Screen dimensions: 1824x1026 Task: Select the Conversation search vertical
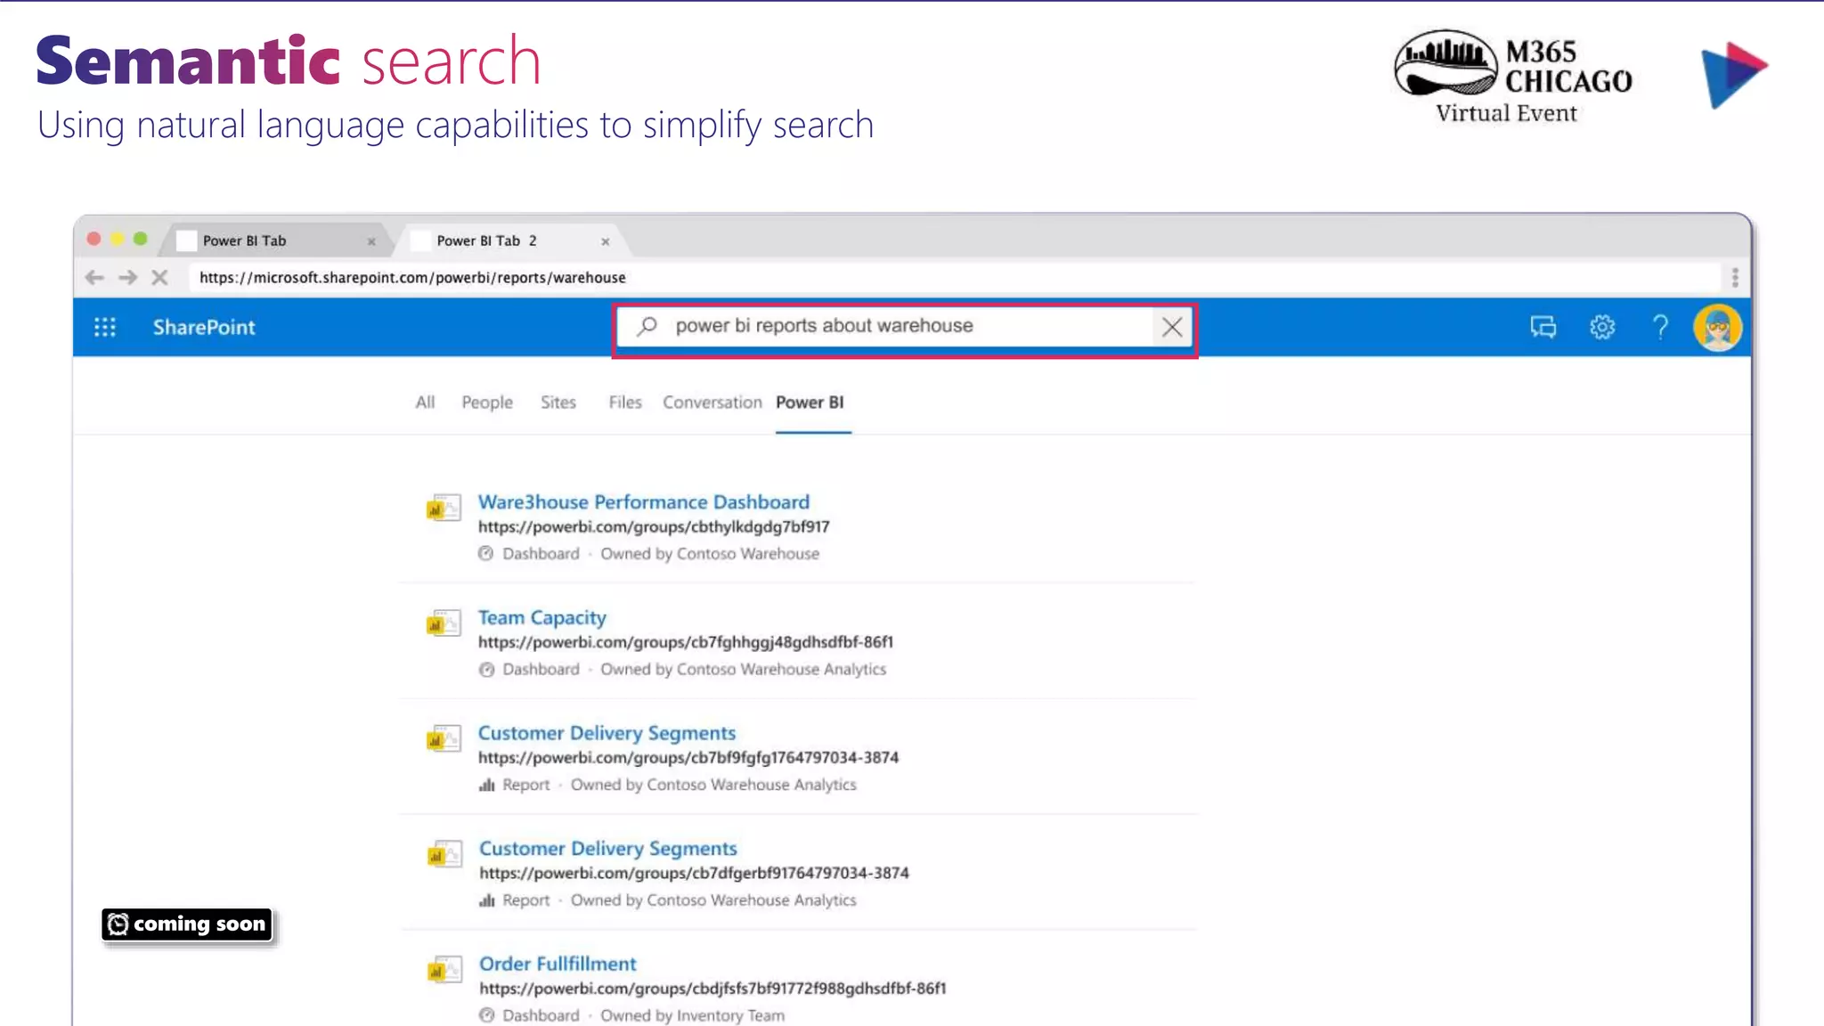click(x=712, y=403)
